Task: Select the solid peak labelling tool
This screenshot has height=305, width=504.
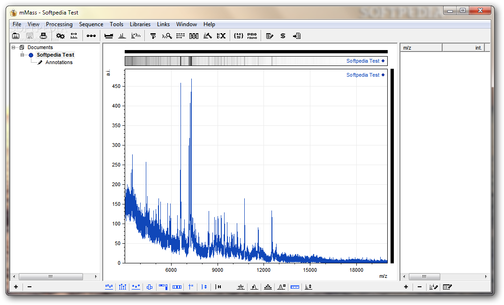Action: [254, 287]
